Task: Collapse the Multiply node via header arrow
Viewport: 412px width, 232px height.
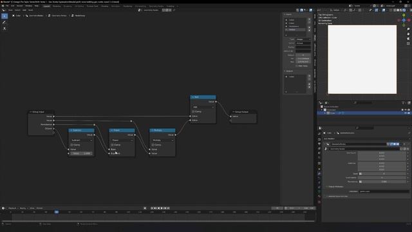Action: coord(152,130)
